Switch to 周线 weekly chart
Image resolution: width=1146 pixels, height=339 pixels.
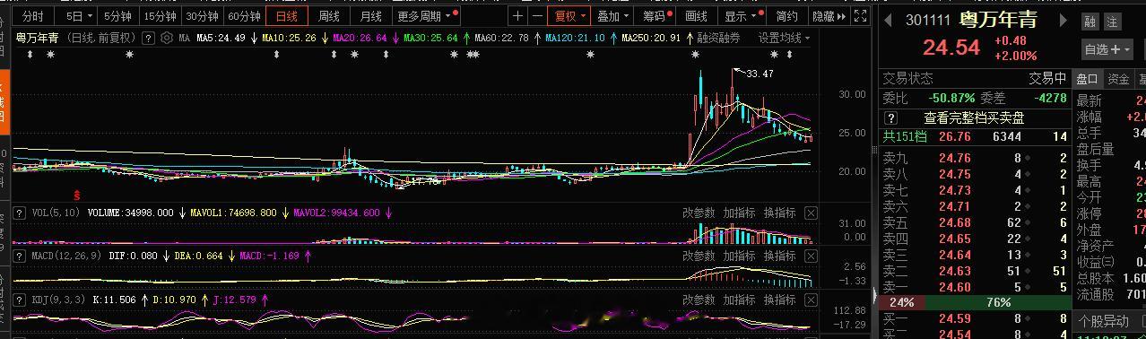(x=329, y=16)
